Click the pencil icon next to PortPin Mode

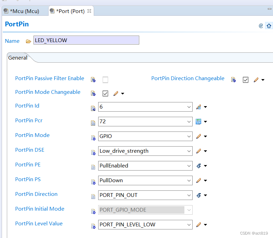[x=199, y=136]
